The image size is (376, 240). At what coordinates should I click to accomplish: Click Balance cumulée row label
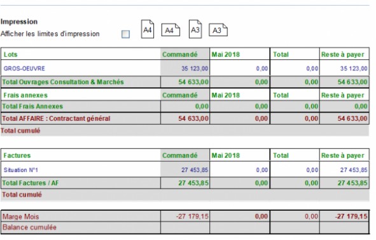pos(29,227)
